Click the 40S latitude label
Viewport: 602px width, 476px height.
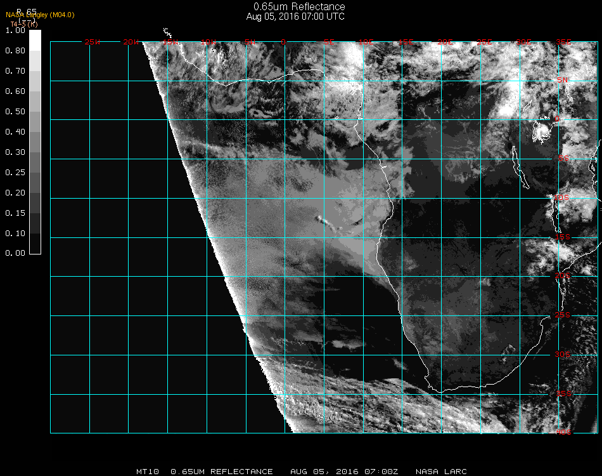click(563, 432)
